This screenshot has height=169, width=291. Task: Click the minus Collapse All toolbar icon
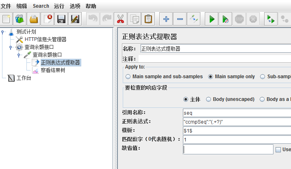180,19
